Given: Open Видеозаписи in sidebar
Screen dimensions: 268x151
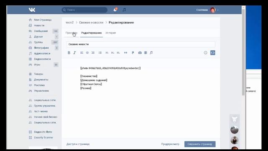Looking at the screenshot, I should pos(42,59).
